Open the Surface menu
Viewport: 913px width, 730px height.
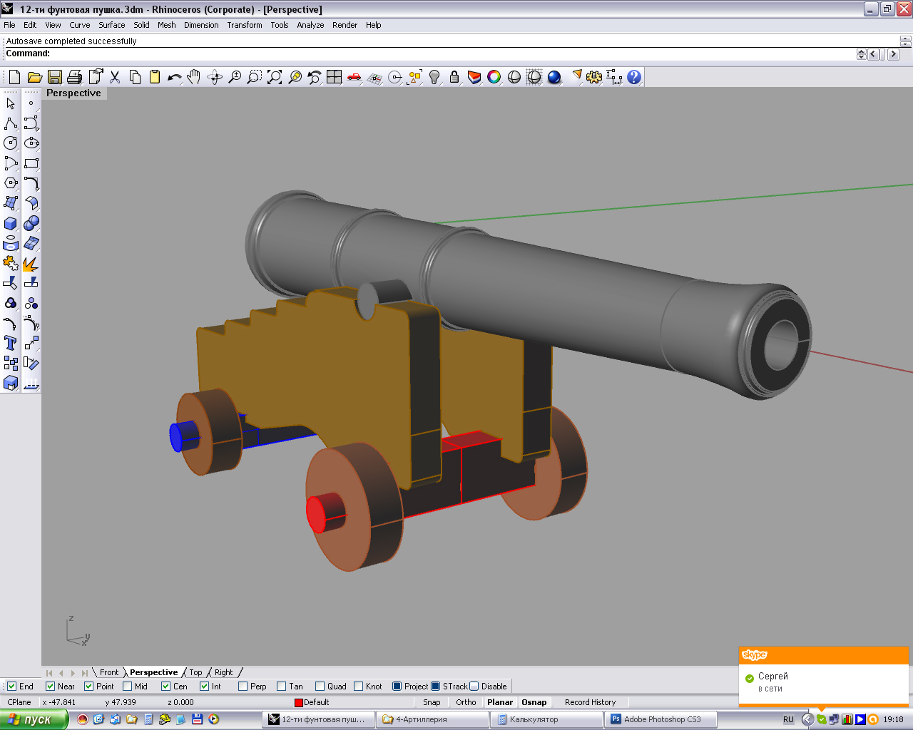(112, 25)
